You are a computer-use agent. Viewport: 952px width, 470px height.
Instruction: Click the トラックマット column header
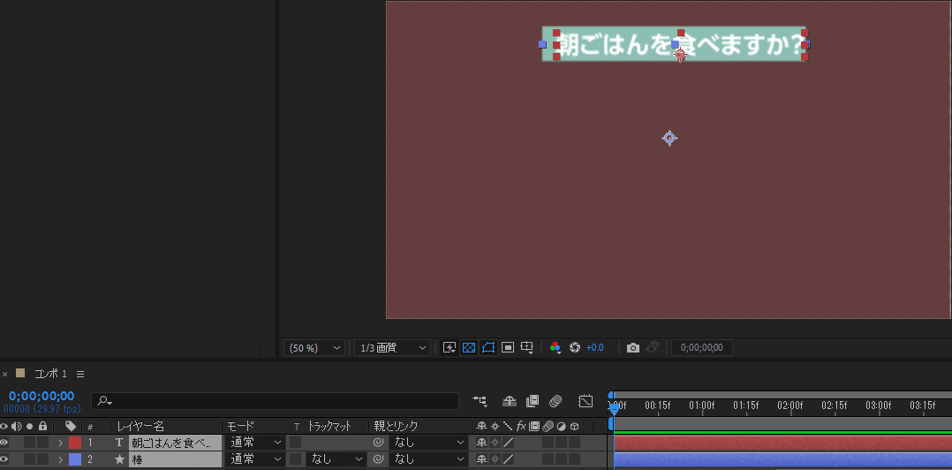click(x=329, y=427)
